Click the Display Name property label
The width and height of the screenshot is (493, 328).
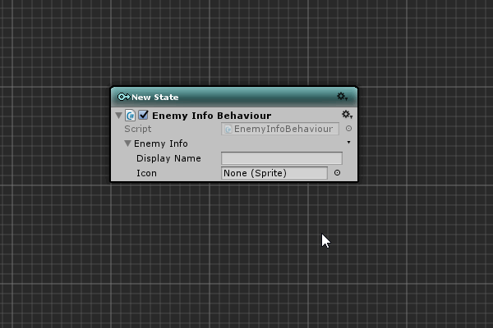[168, 158]
